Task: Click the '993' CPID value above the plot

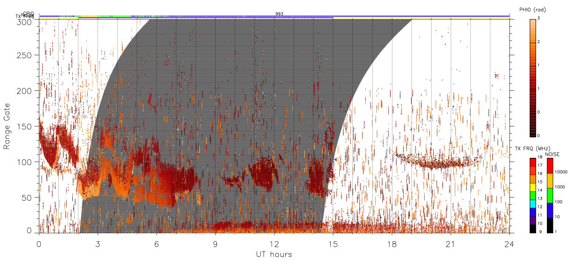Action: click(x=279, y=14)
